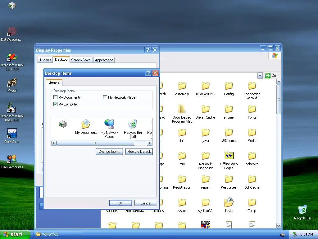318x239 pixels.
Task: Click the keyboard icon in system tray
Action: (283, 235)
